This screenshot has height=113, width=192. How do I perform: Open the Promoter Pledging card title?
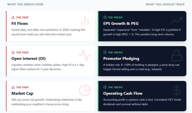click(121, 58)
